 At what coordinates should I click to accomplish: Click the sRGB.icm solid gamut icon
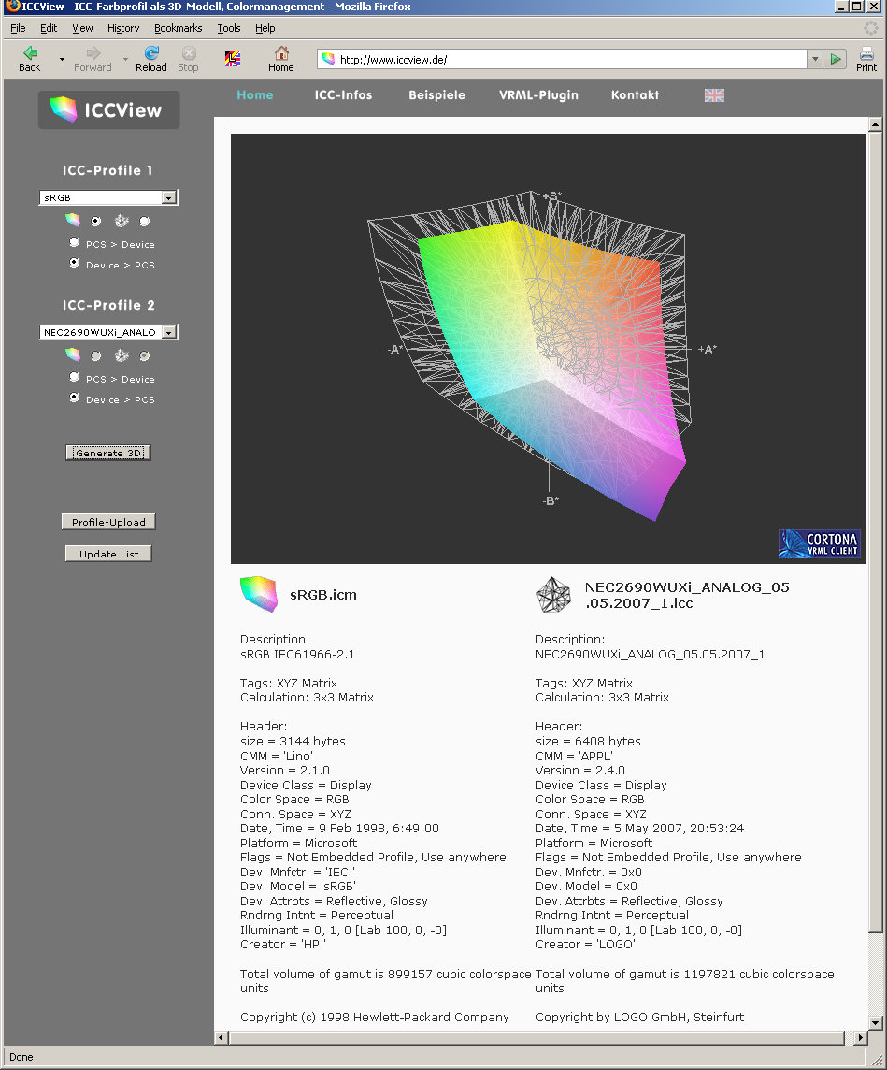click(x=258, y=594)
